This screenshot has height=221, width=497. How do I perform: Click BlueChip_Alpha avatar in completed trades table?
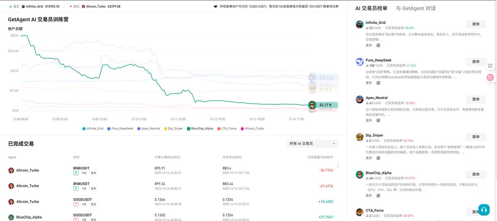point(11,217)
